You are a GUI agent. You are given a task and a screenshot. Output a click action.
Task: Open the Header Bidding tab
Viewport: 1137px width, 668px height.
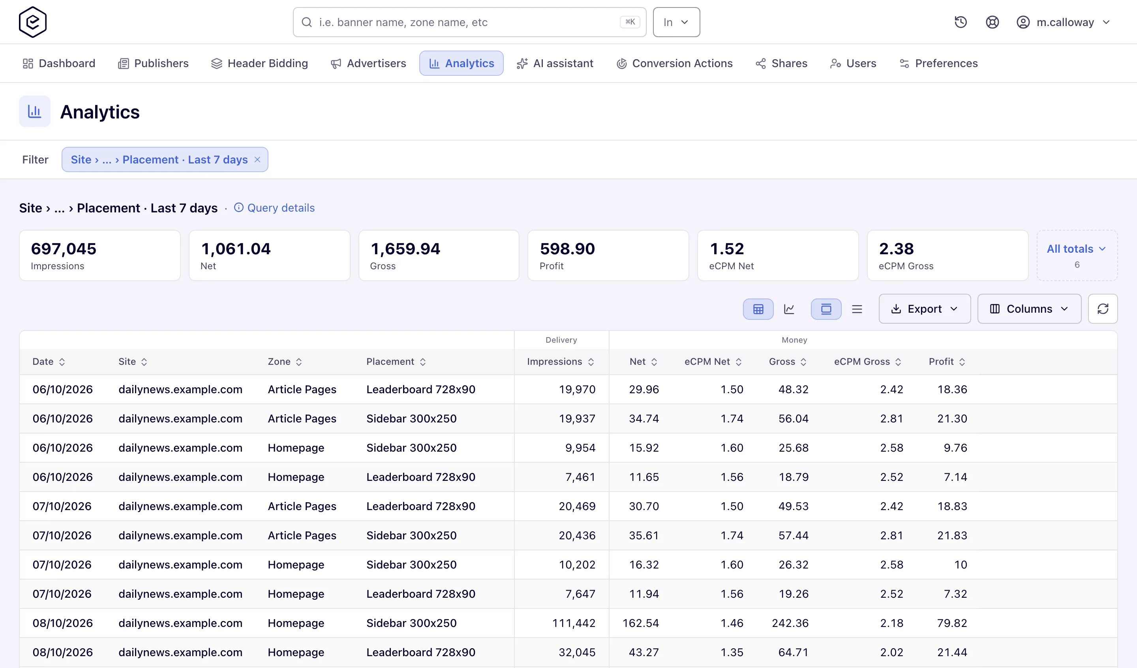259,63
